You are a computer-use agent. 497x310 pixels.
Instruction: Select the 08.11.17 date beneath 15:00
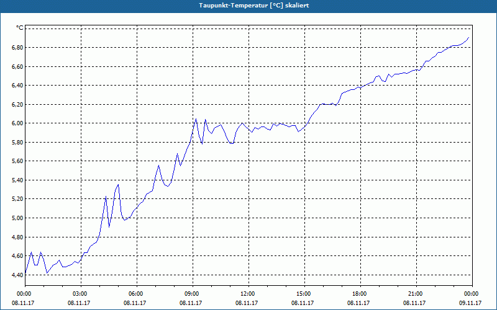[303, 303]
